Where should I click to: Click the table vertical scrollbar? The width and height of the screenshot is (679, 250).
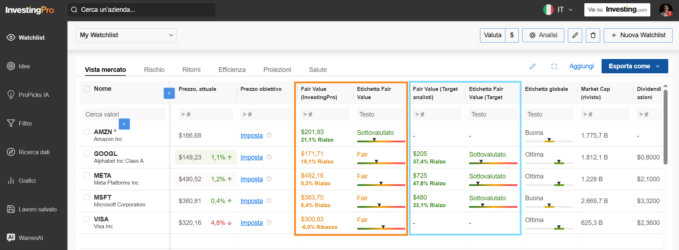coord(665,127)
